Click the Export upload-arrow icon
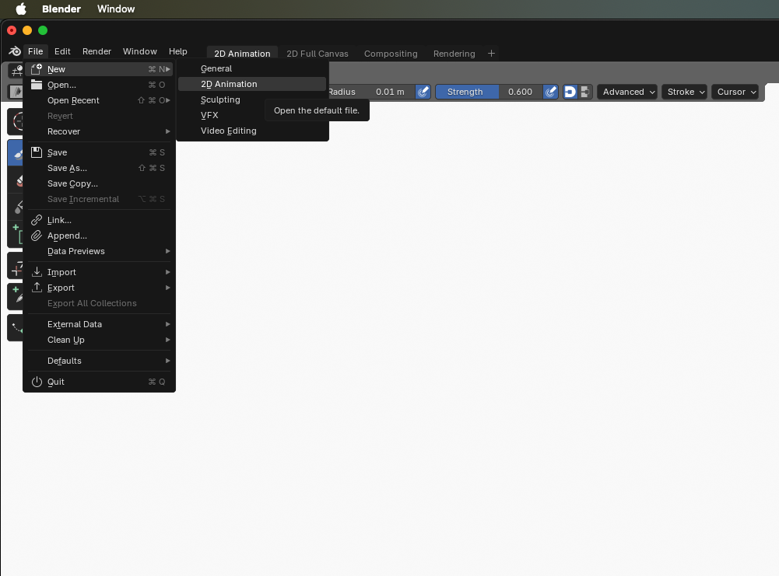The image size is (779, 576). point(36,288)
